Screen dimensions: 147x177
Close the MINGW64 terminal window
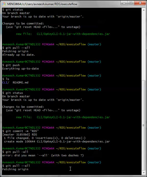[x=140, y=3]
